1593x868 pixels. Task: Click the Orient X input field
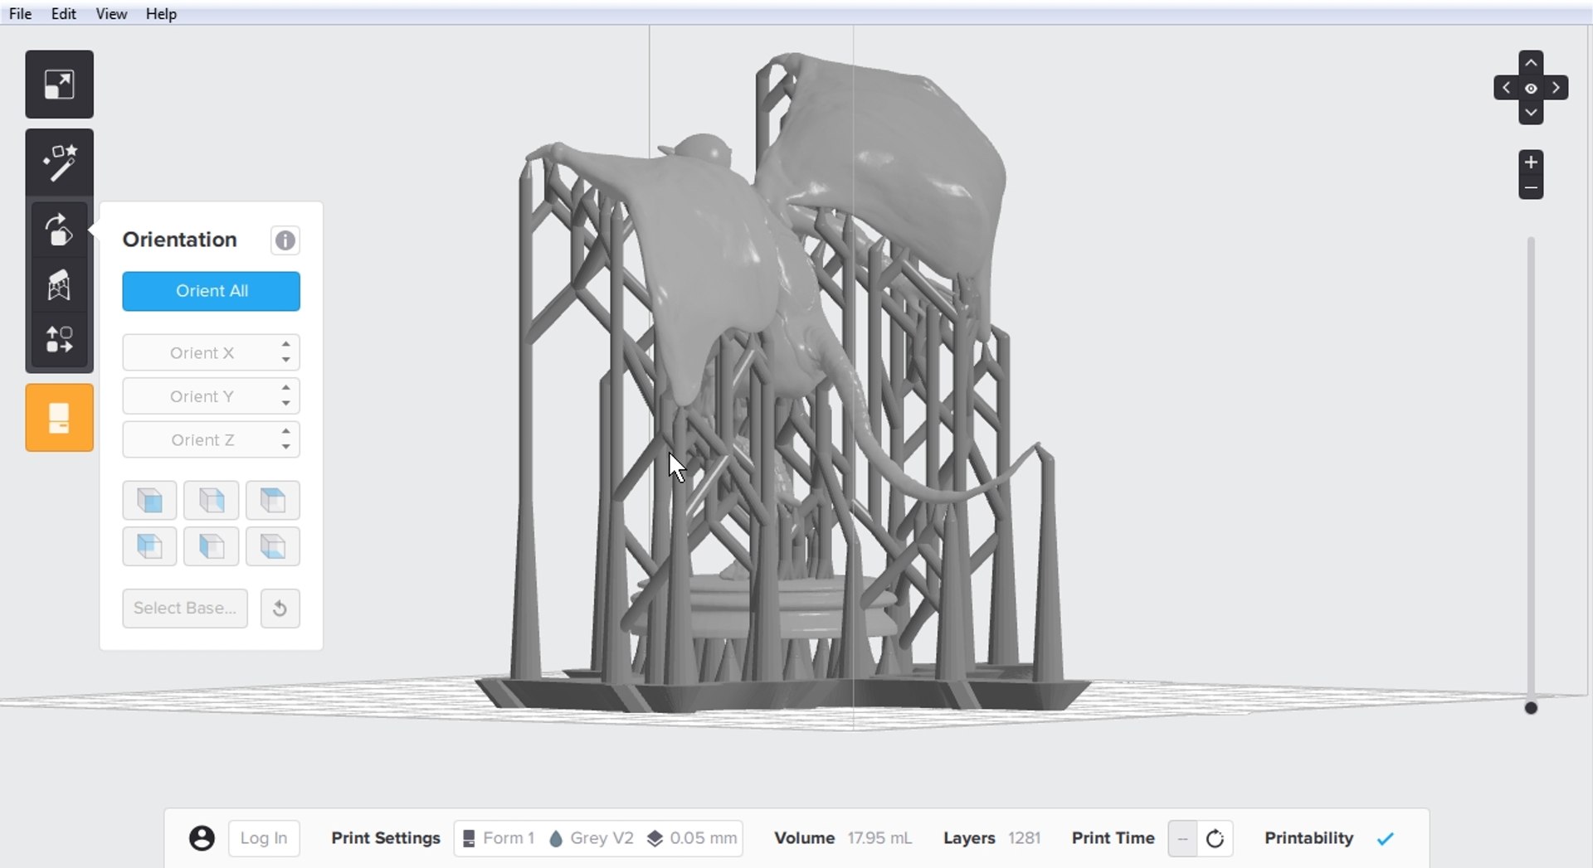[x=211, y=353]
